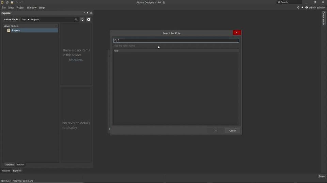Close the Explorer panel
The image size is (327, 183).
click(x=91, y=13)
